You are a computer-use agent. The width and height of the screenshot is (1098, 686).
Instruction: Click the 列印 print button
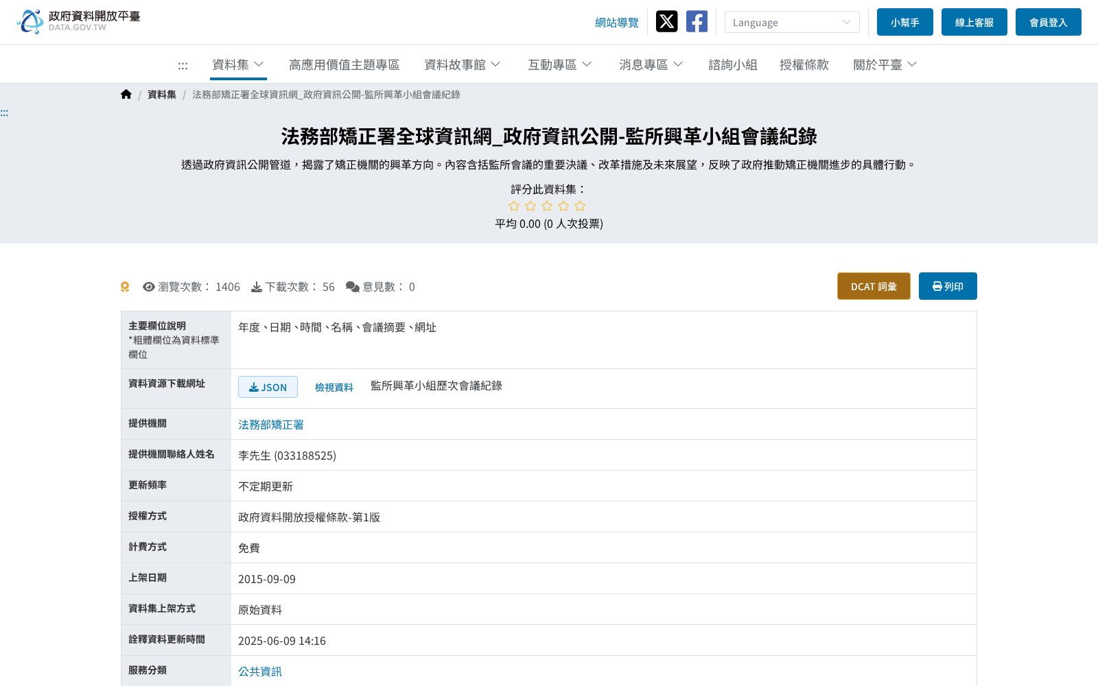tap(948, 286)
